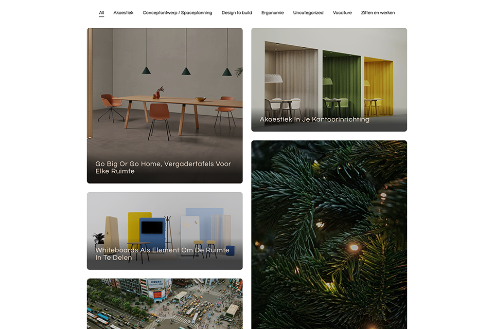Viewport: 494px width, 329px height.
Task: Open Conceptontwerp / Spaceplanning category
Action: pyautogui.click(x=178, y=13)
